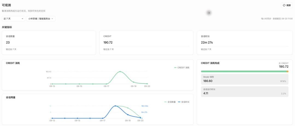Image resolution: width=295 pixels, height=126 pixels.
Task: Click the 会话用量 chart heading
Action: point(11,97)
